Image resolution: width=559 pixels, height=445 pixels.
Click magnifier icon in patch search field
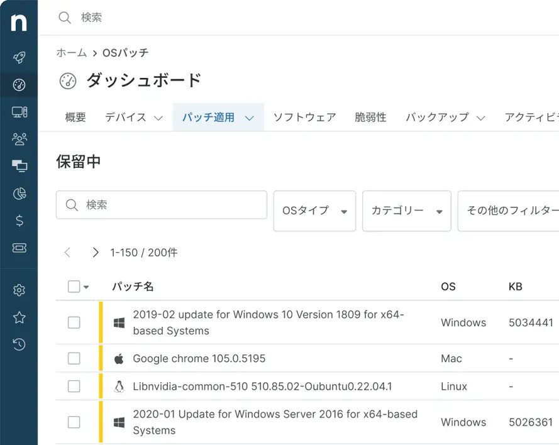pos(72,205)
